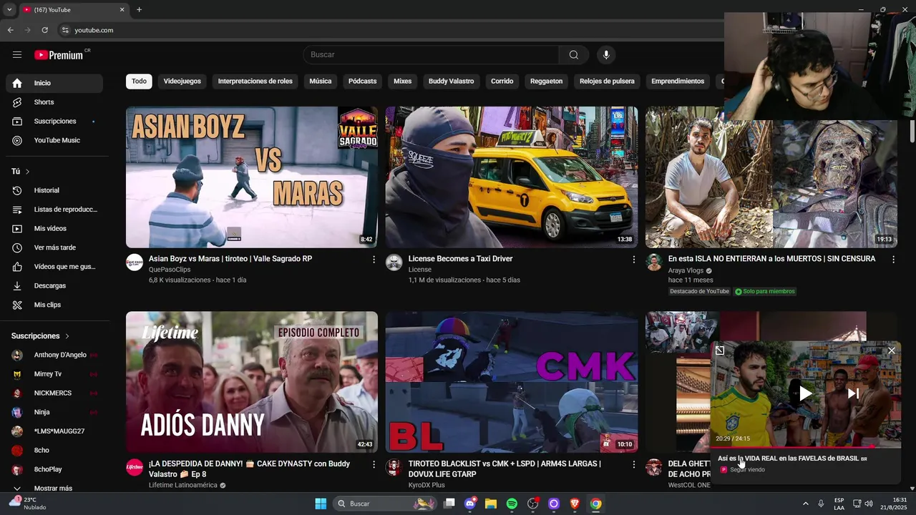Open options for ISLA NO ENTIERRAN video
This screenshot has height=515, width=916.
(x=893, y=260)
